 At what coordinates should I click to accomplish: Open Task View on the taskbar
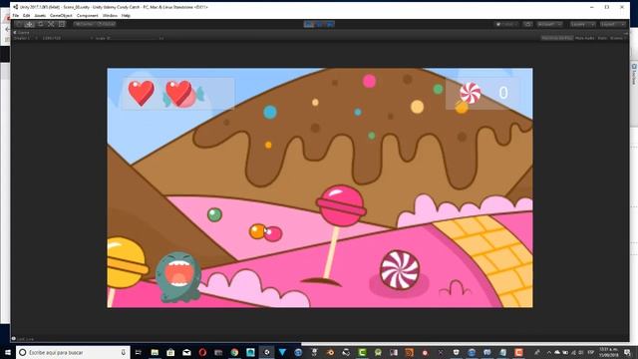(138, 352)
